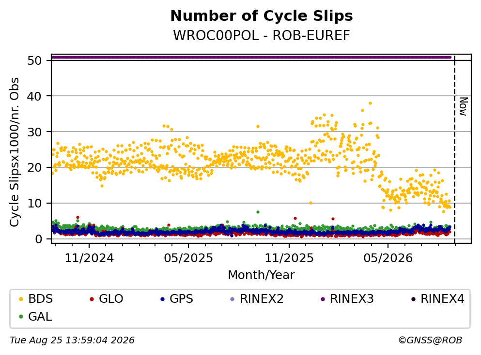The image size is (481, 355).
Task: Click the GLO red legend marker
Action: 92,299
